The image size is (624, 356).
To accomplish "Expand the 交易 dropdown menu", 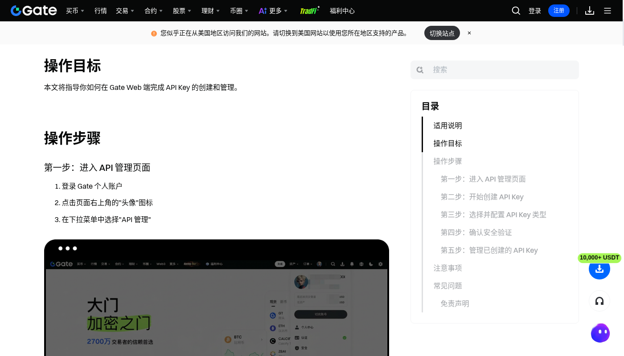I will (x=125, y=11).
